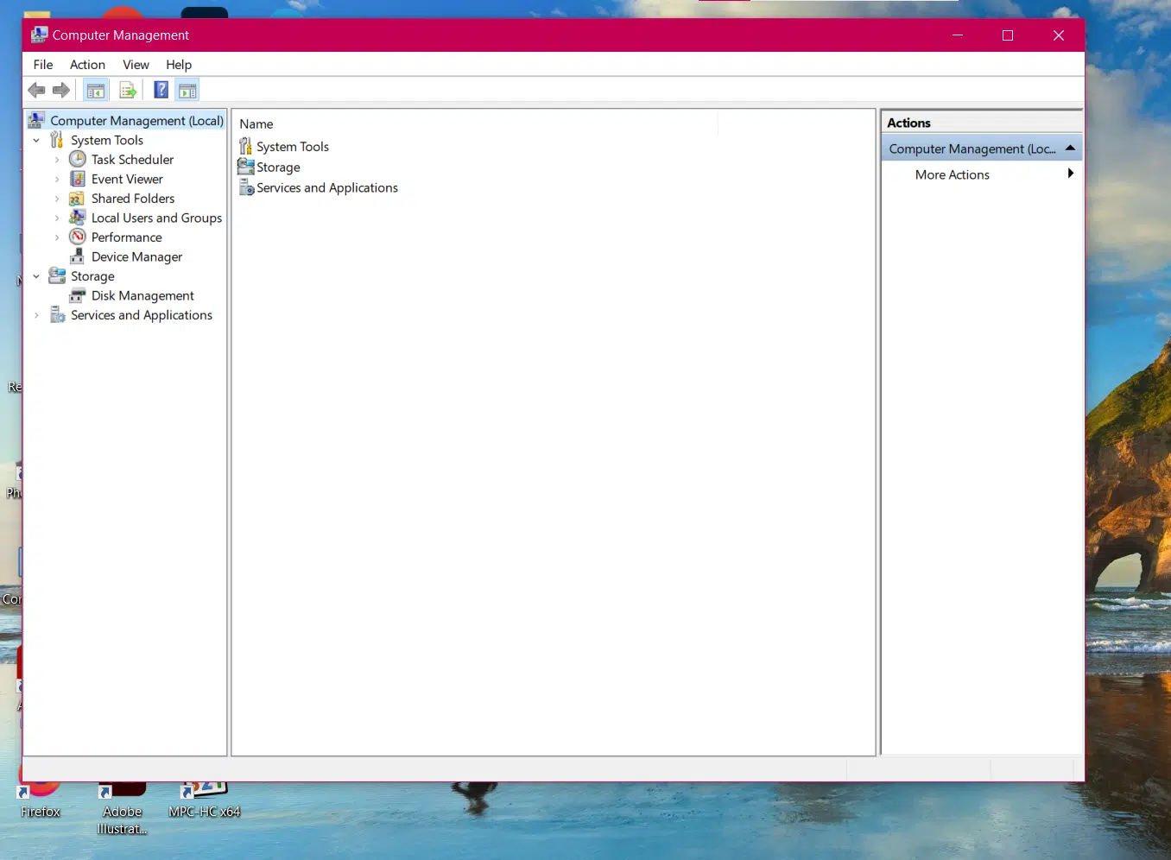Collapse the Actions section with up arrow
Image resolution: width=1171 pixels, height=860 pixels.
pos(1070,148)
